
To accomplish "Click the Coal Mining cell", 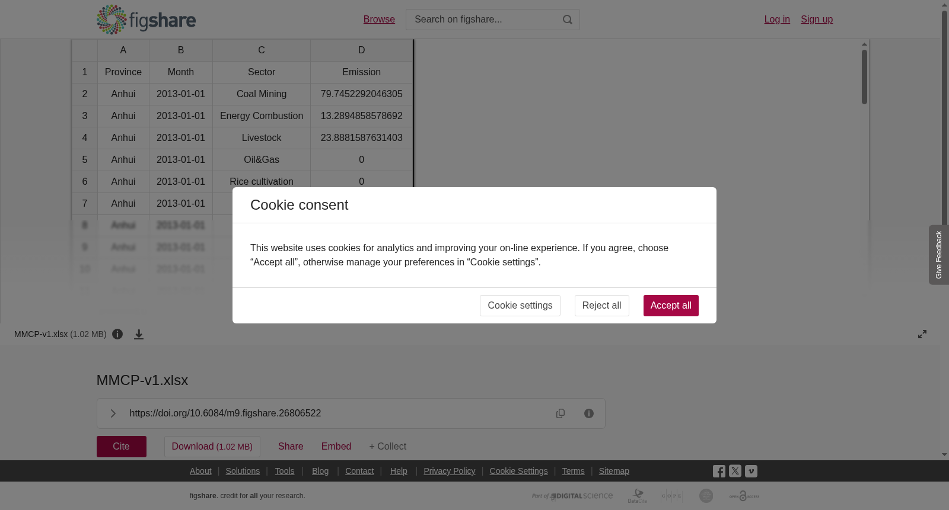I will point(262,94).
